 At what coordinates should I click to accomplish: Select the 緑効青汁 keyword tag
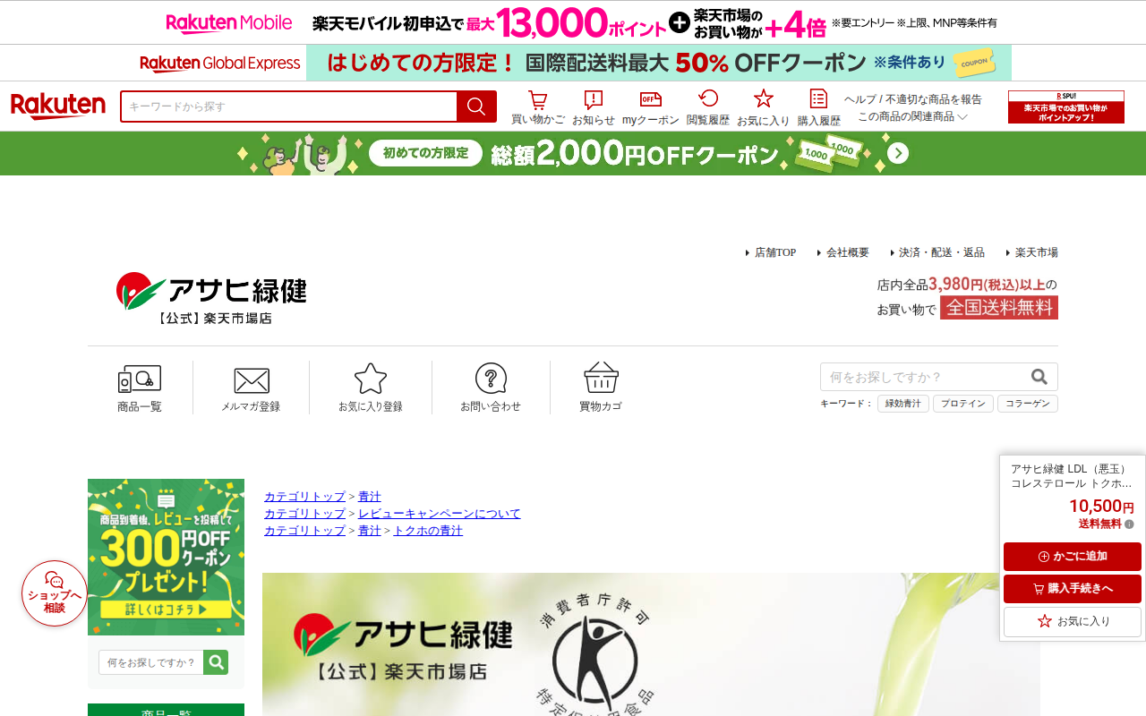903,404
